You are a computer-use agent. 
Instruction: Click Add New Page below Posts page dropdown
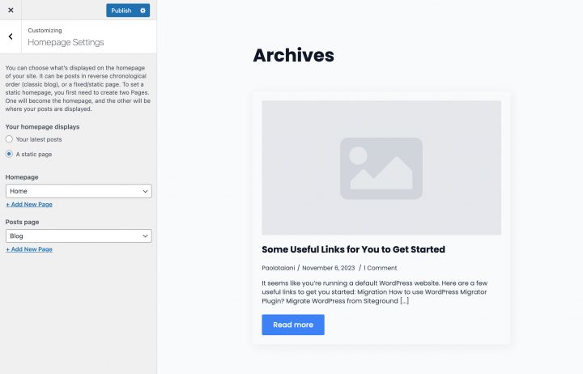[29, 249]
